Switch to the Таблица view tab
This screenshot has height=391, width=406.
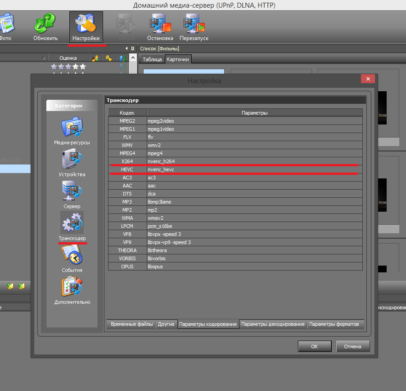tap(152, 59)
